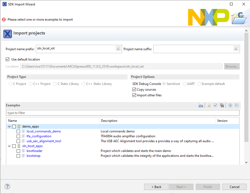Toggle the Copy sources checkbox
Viewport: 250px width, 194px height.
click(134, 90)
